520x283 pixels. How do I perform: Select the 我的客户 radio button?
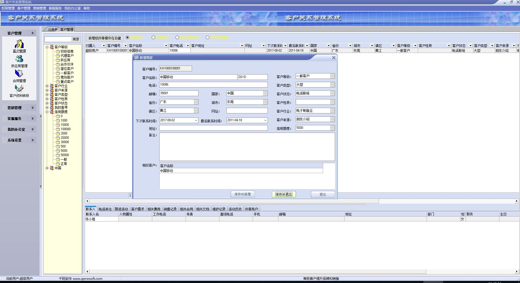click(x=127, y=38)
